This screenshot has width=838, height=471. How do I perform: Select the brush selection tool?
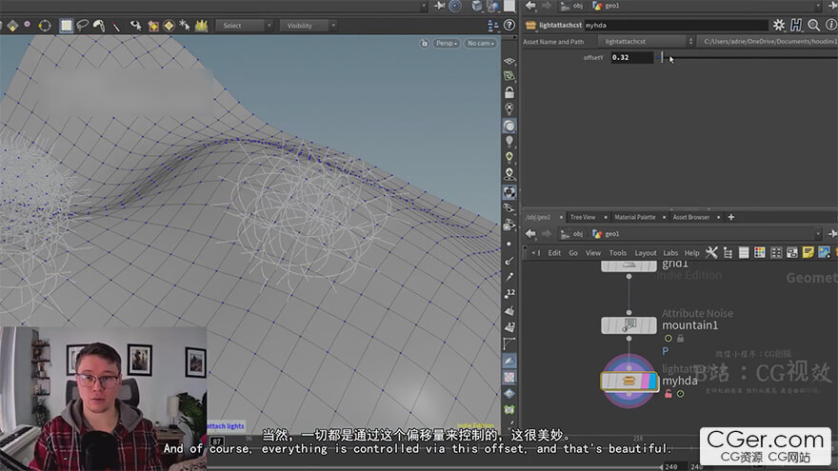click(99, 25)
